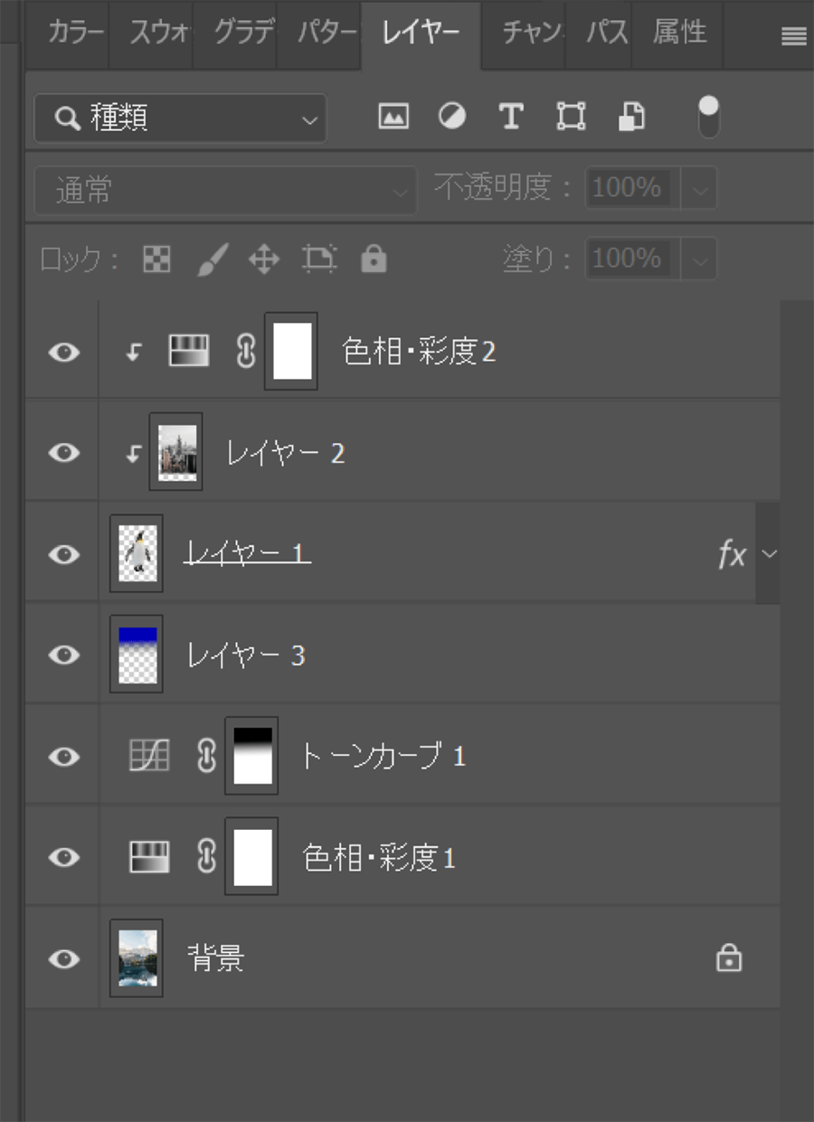Viewport: 814px width, 1122px height.
Task: Expand the fx effects of レイヤー 1
Action: pyautogui.click(x=770, y=553)
